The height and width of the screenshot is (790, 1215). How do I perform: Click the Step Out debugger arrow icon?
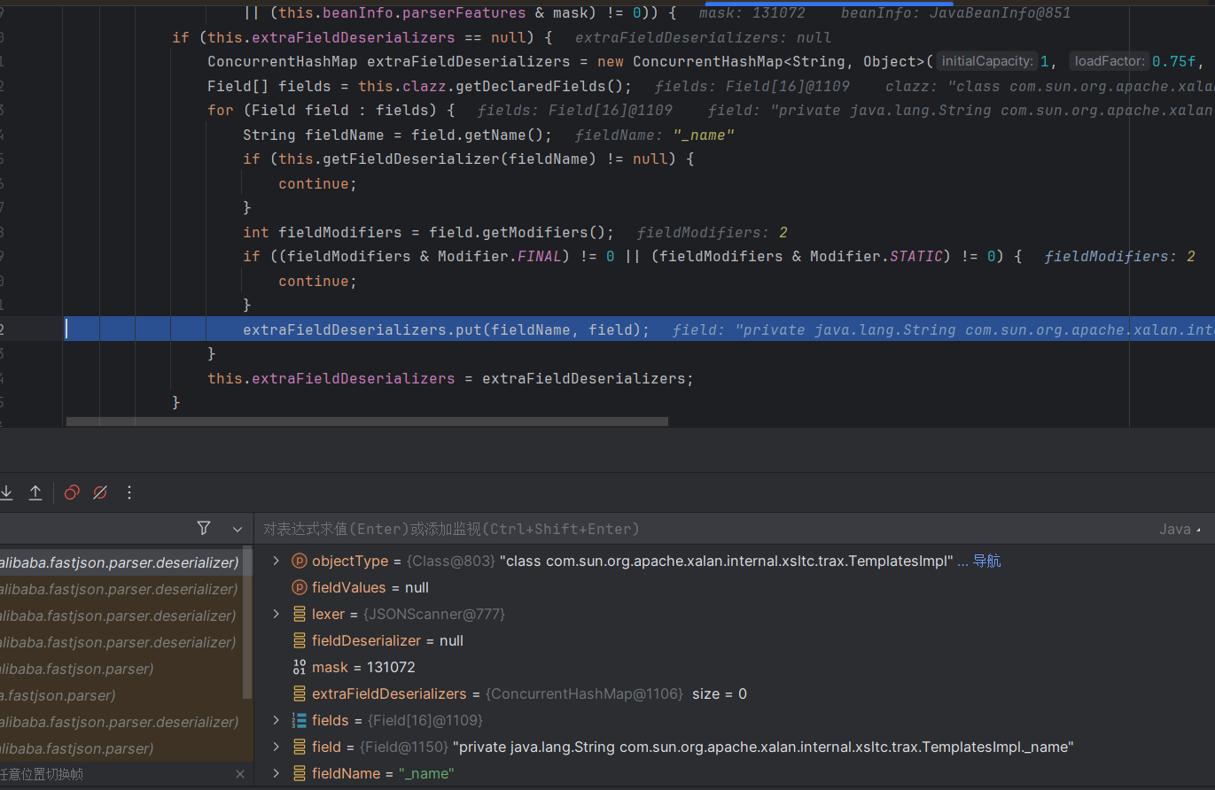pyautogui.click(x=35, y=492)
